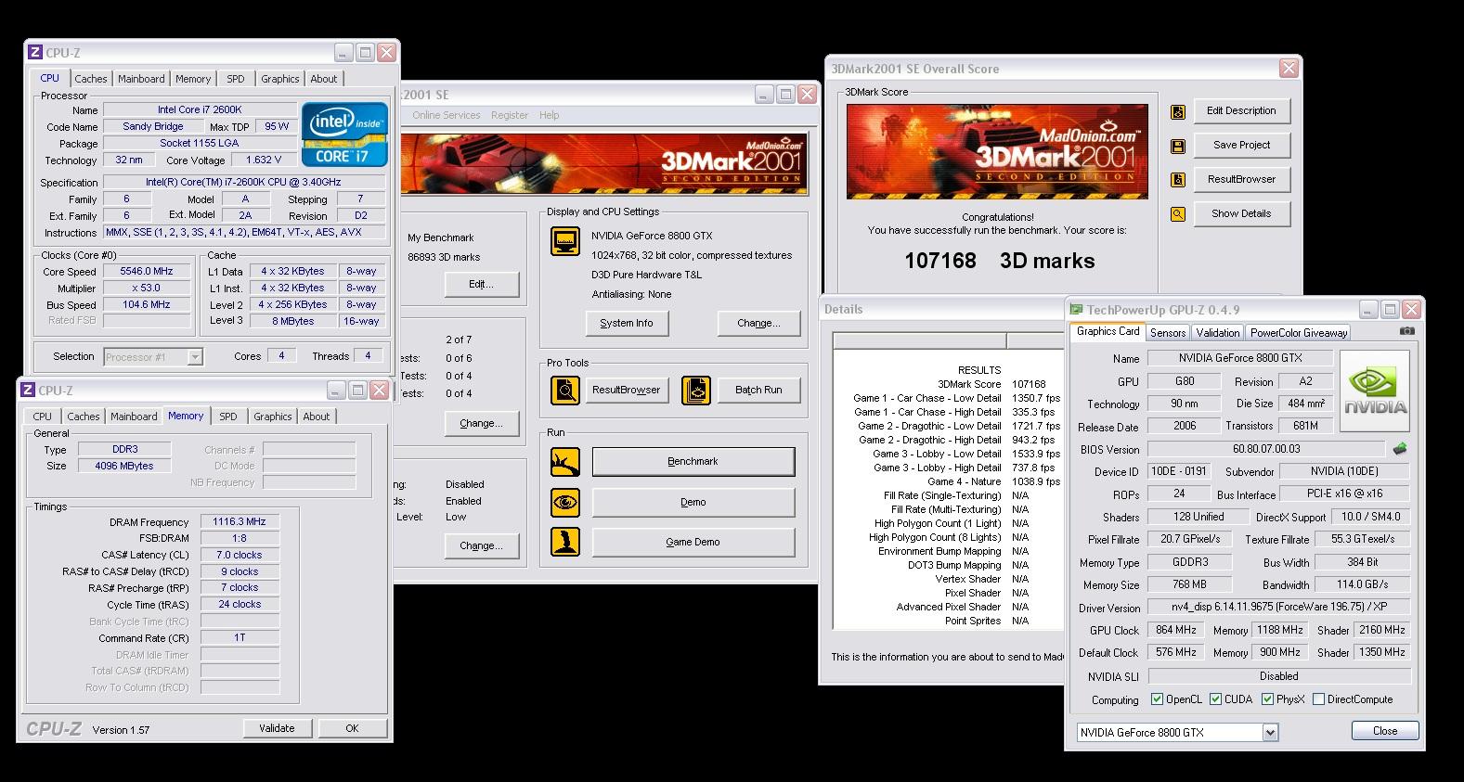
Task: Open the Online Services menu in 3DMark2001
Action: (447, 115)
